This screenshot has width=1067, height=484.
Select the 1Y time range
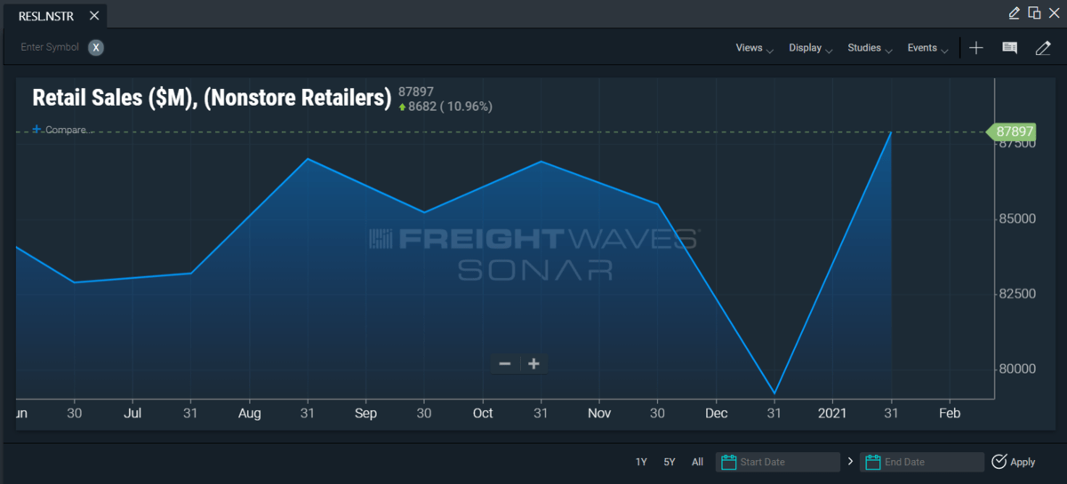click(x=641, y=462)
